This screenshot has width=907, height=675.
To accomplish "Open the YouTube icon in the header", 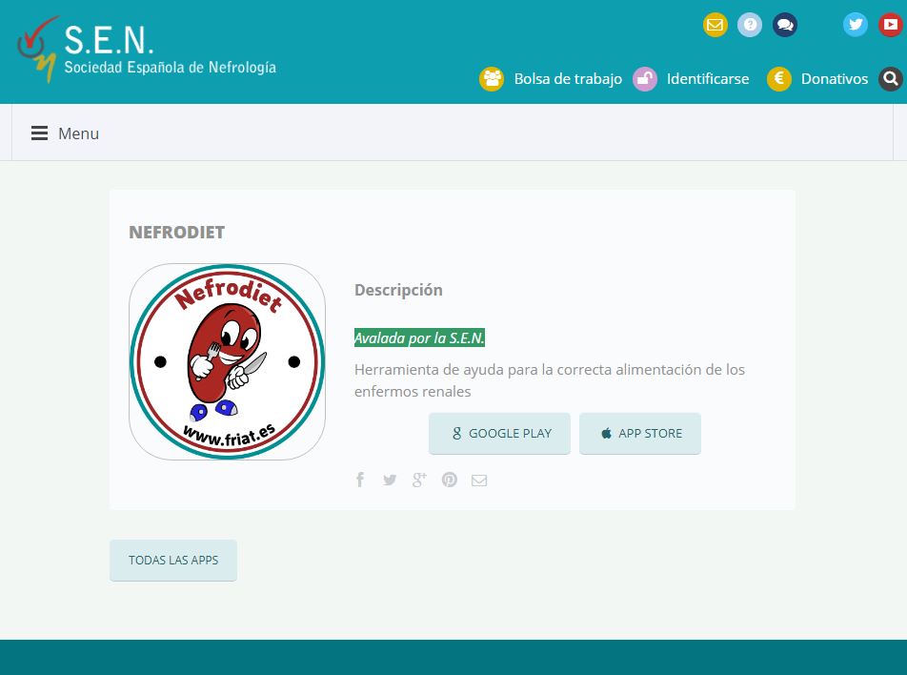I will coord(890,25).
